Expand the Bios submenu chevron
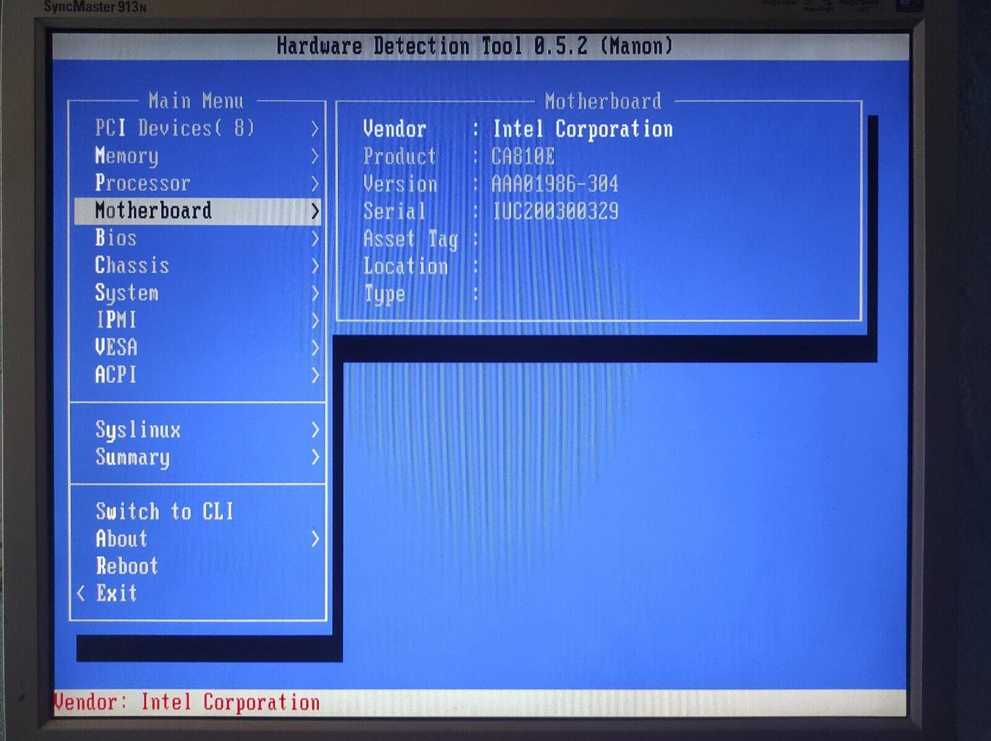 tap(315, 239)
